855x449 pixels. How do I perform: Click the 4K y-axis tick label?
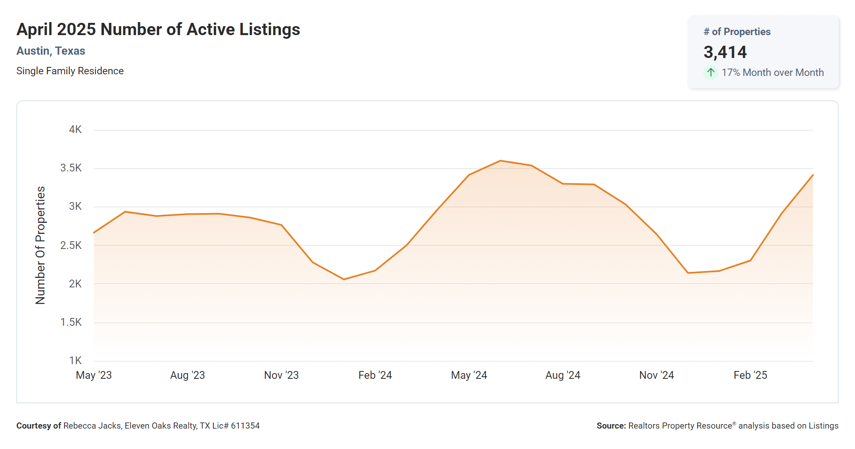coord(75,130)
